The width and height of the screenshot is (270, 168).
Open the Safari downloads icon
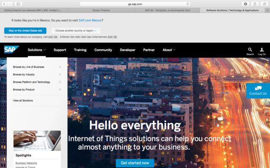pos(246,4)
